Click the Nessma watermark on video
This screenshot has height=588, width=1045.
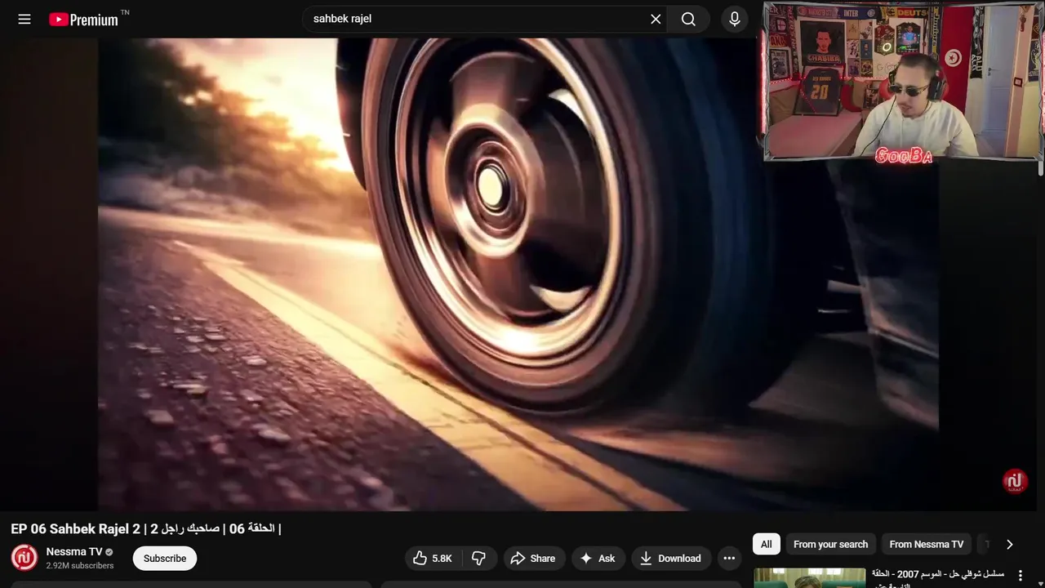(1015, 482)
